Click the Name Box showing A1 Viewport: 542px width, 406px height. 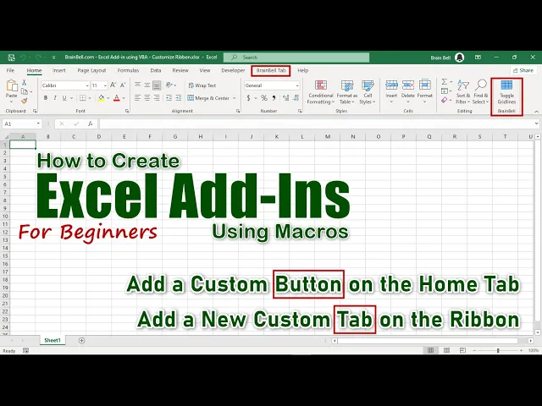21,123
